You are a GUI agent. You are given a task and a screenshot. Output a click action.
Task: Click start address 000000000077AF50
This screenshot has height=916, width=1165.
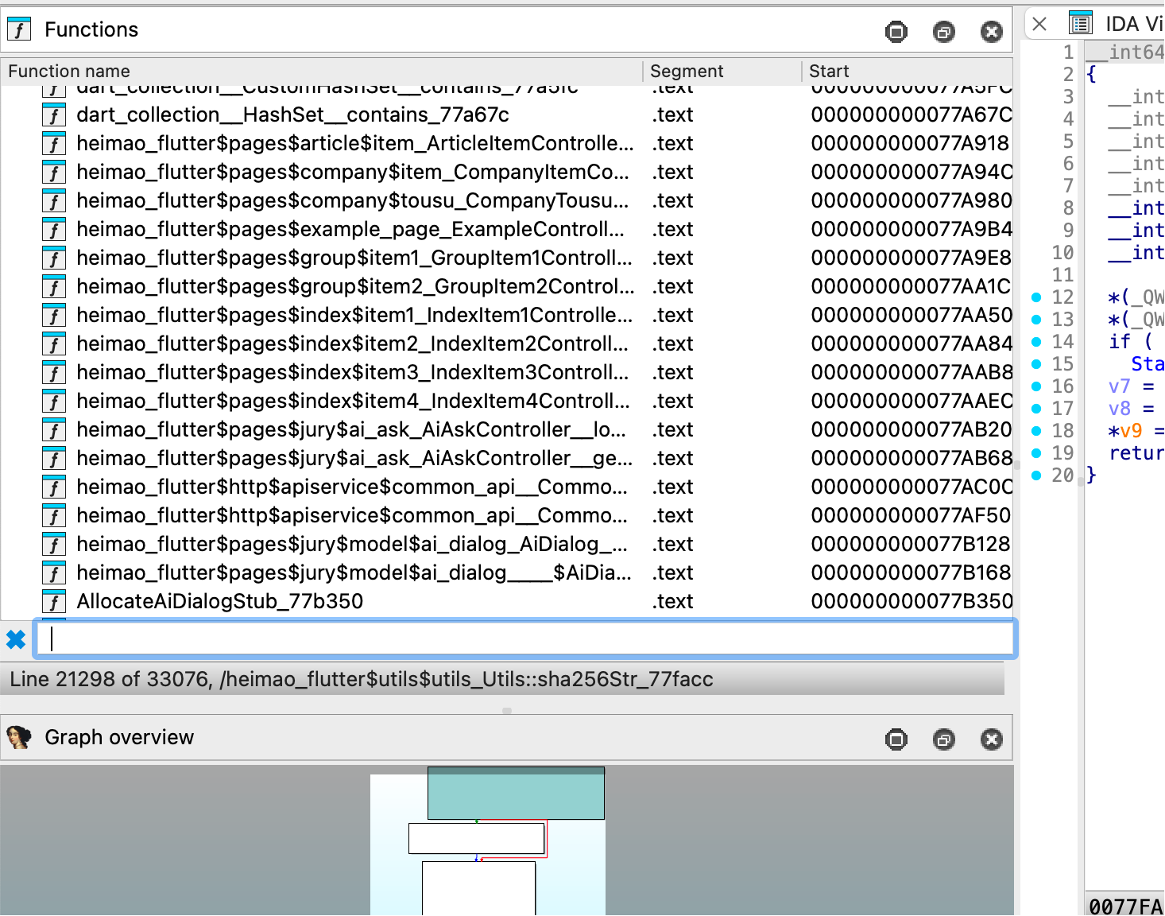click(x=911, y=516)
